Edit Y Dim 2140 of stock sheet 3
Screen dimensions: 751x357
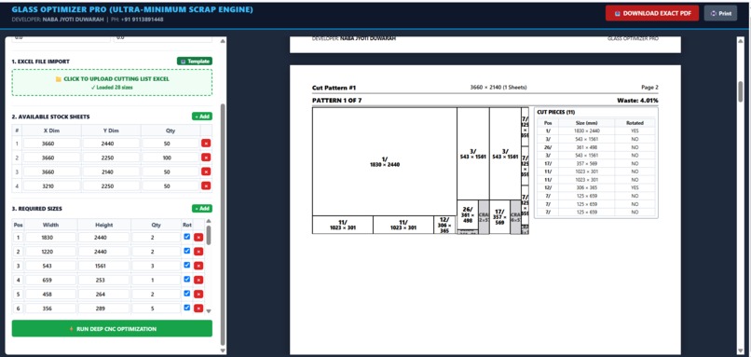111,172
